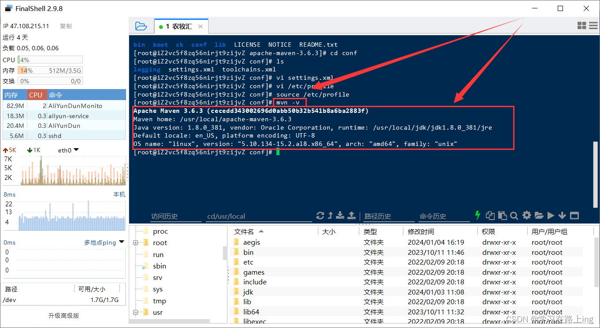Sort processes by CPU column
The image size is (600, 328).
(37, 95)
